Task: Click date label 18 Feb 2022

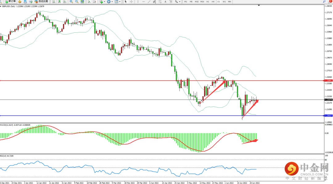Action: tap(92, 183)
